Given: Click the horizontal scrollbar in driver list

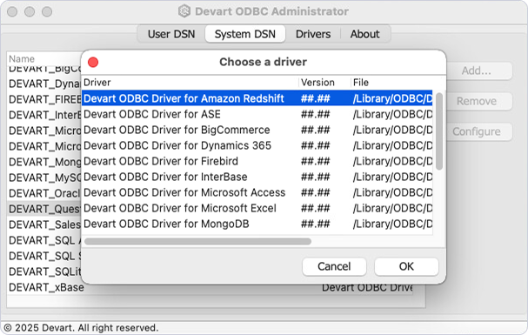Looking at the screenshot, I should pos(197,241).
